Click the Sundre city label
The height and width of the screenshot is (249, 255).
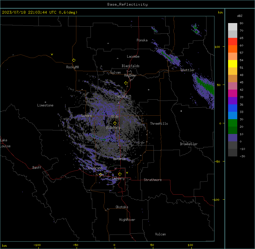[x=86, y=116]
